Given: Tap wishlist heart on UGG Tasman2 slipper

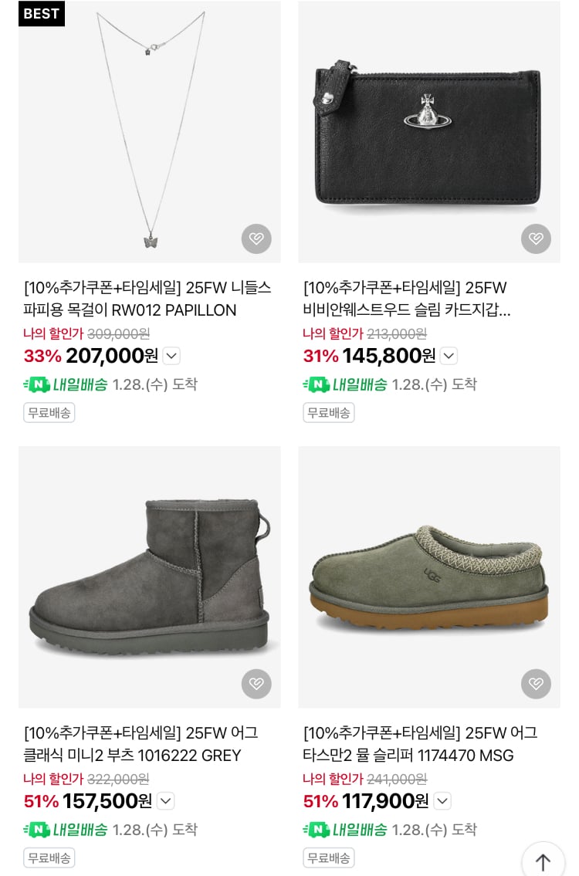Looking at the screenshot, I should (x=536, y=684).
